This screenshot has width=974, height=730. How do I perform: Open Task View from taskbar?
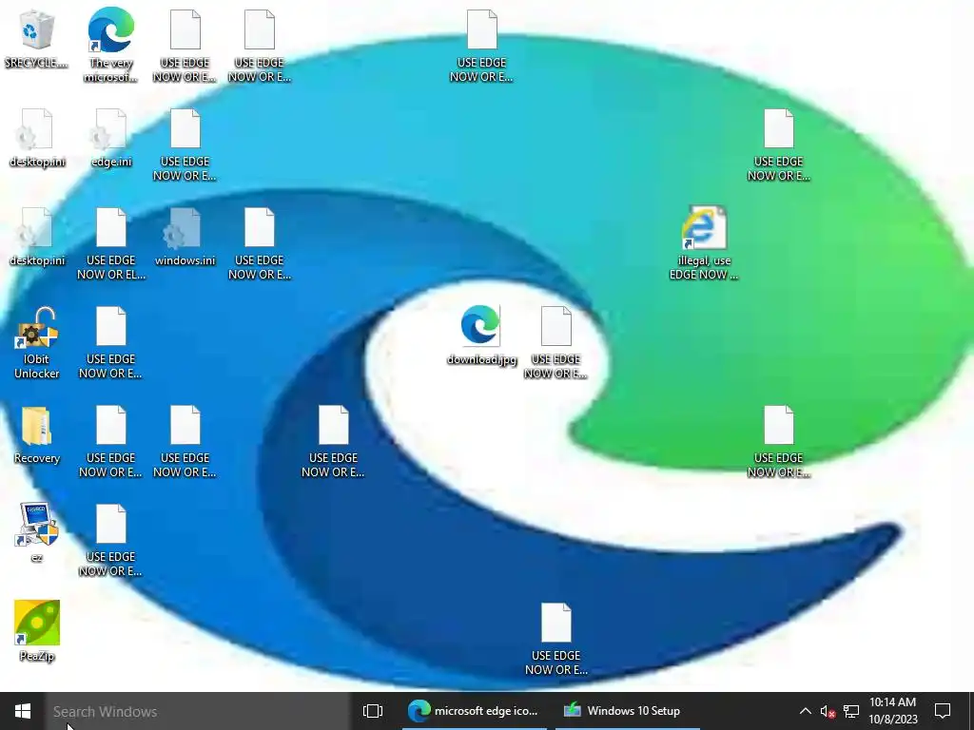click(373, 711)
